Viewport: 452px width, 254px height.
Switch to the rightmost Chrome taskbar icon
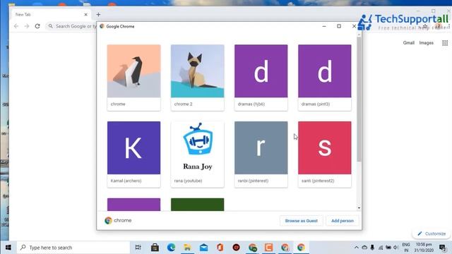301,248
